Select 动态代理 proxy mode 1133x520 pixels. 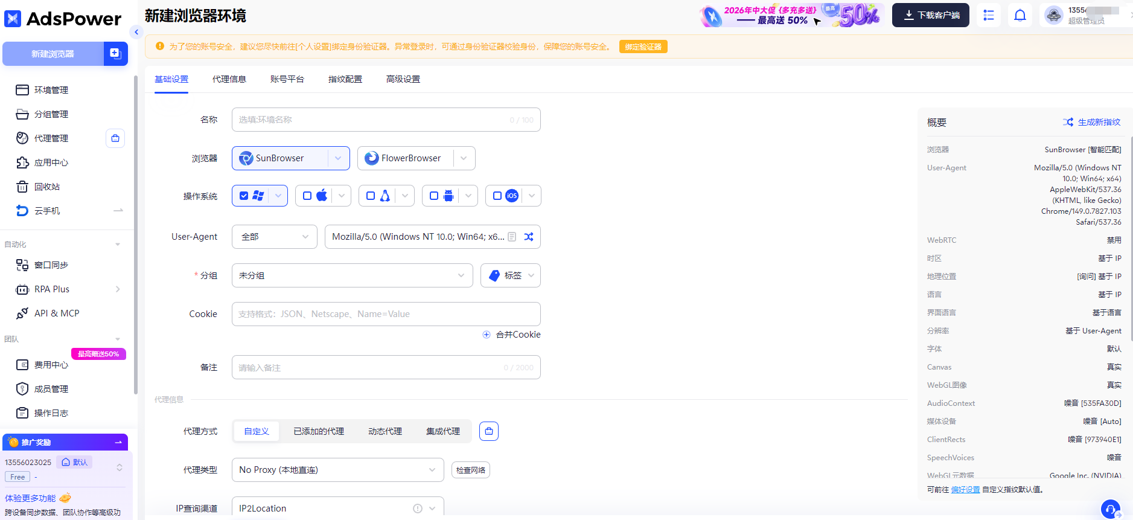[385, 431]
